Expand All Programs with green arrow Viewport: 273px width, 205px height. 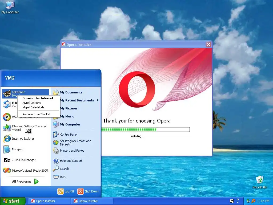36,182
